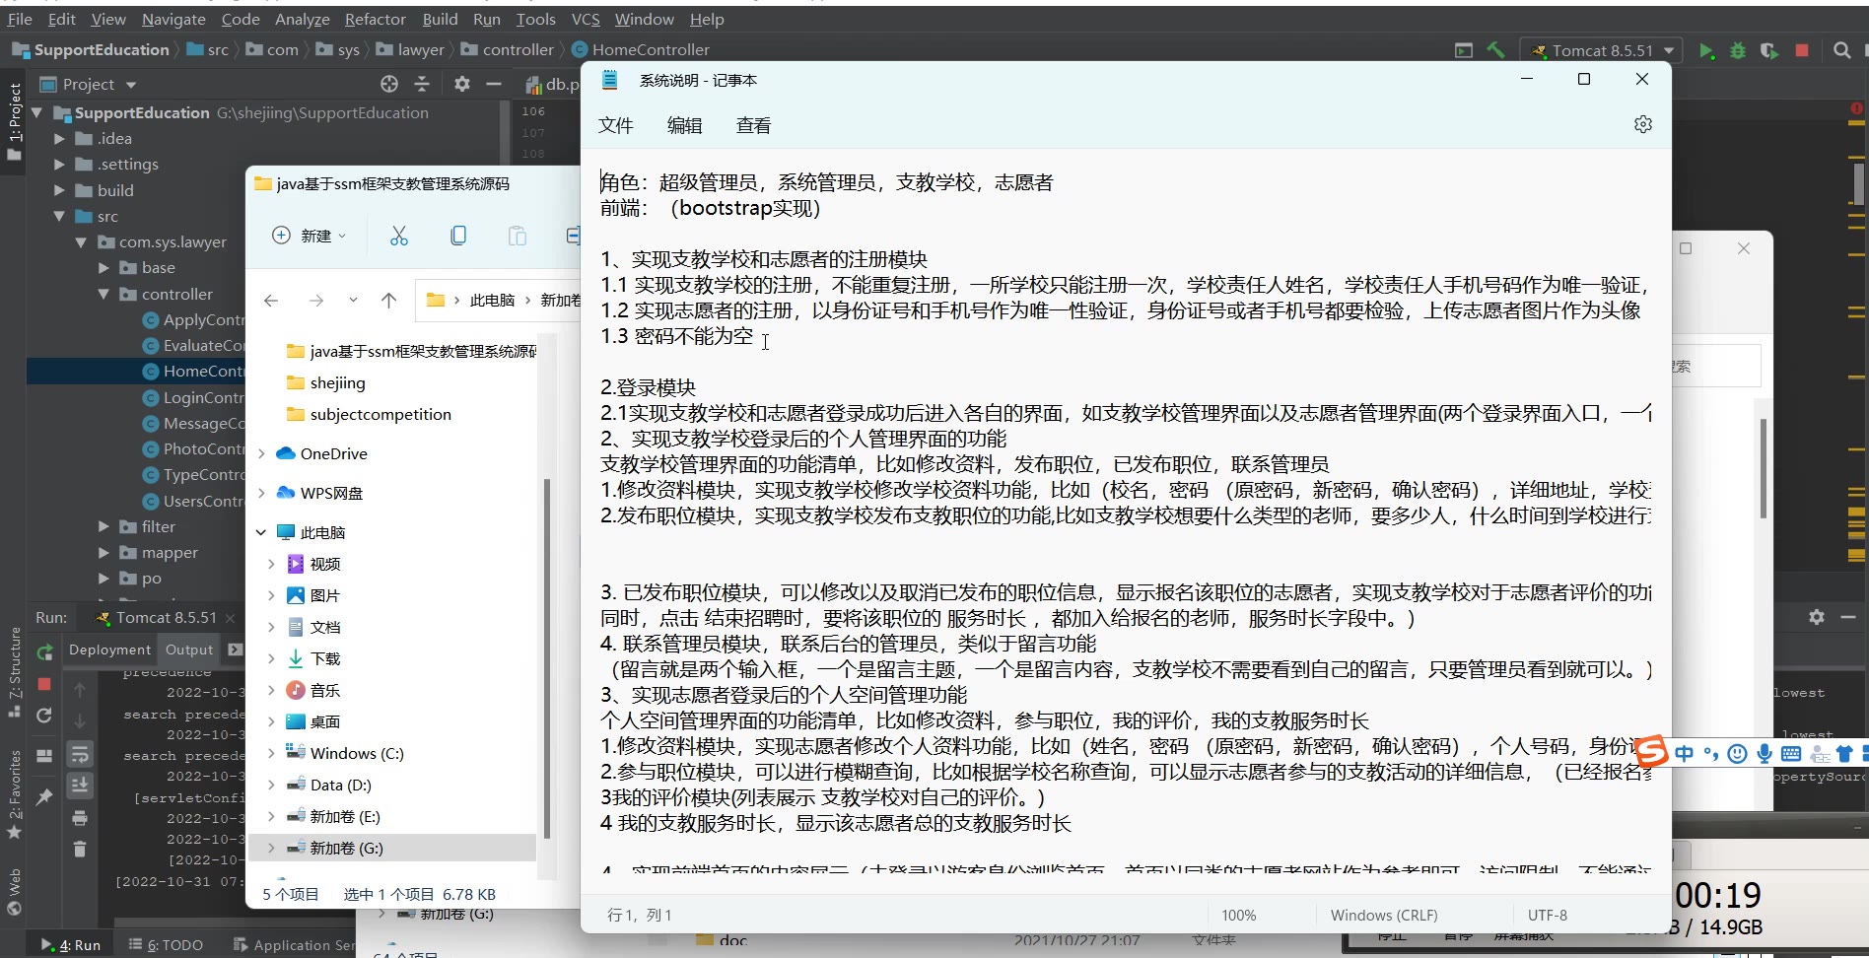Toggle scroll to end in Run console
The height and width of the screenshot is (958, 1869).
(80, 786)
